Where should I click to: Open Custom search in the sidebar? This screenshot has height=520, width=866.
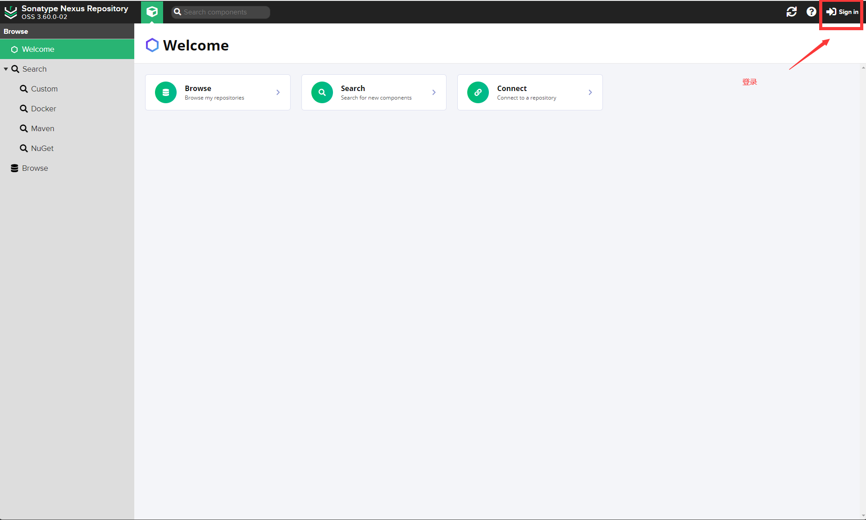click(x=67, y=89)
